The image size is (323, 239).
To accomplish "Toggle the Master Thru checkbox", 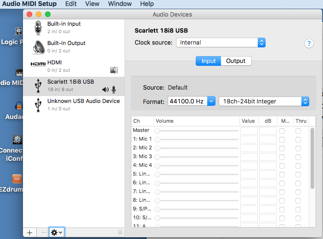I will [298, 131].
